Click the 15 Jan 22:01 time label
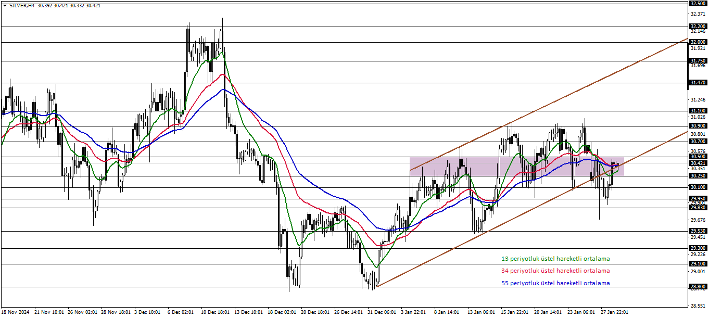The height and width of the screenshot is (318, 709). coord(516,312)
